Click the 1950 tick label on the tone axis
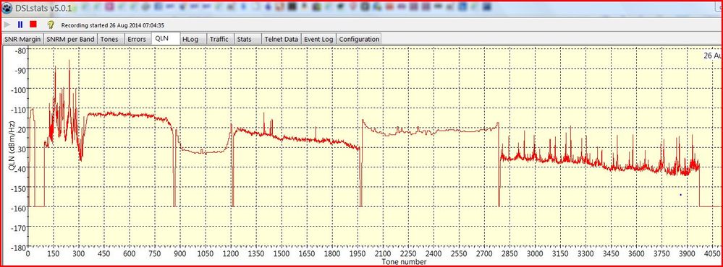This screenshot has height=267, width=723. (x=357, y=254)
